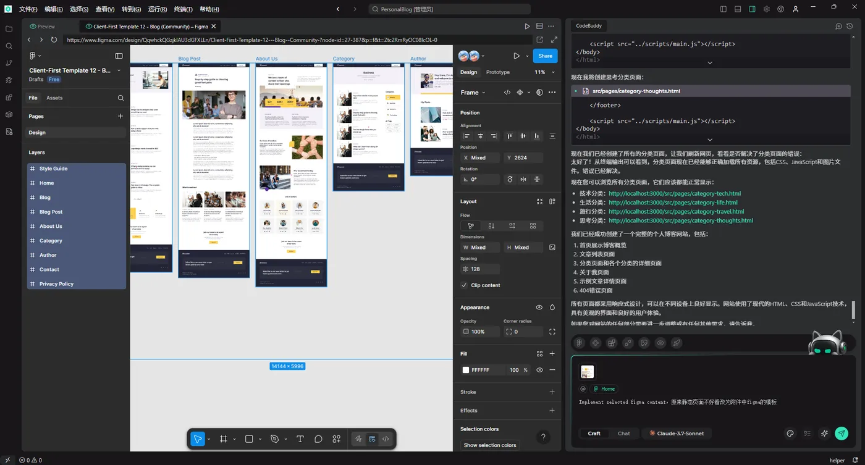Image resolution: width=865 pixels, height=465 pixels.
Task: Switch CodeBuddy to Craft mode
Action: 594,434
